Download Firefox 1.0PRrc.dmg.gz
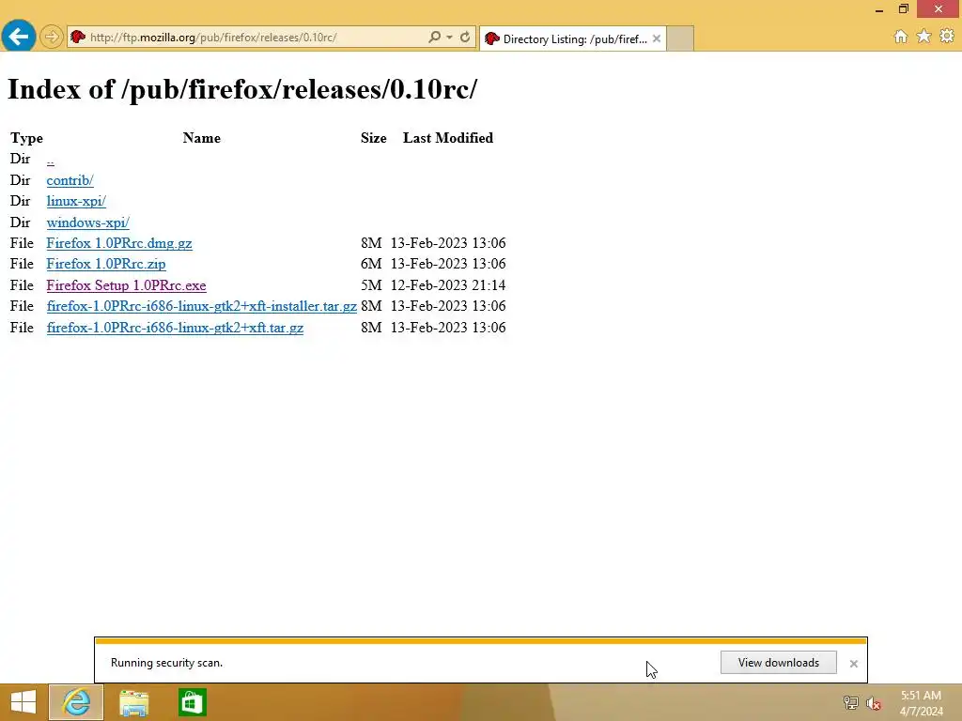 pyautogui.click(x=119, y=243)
